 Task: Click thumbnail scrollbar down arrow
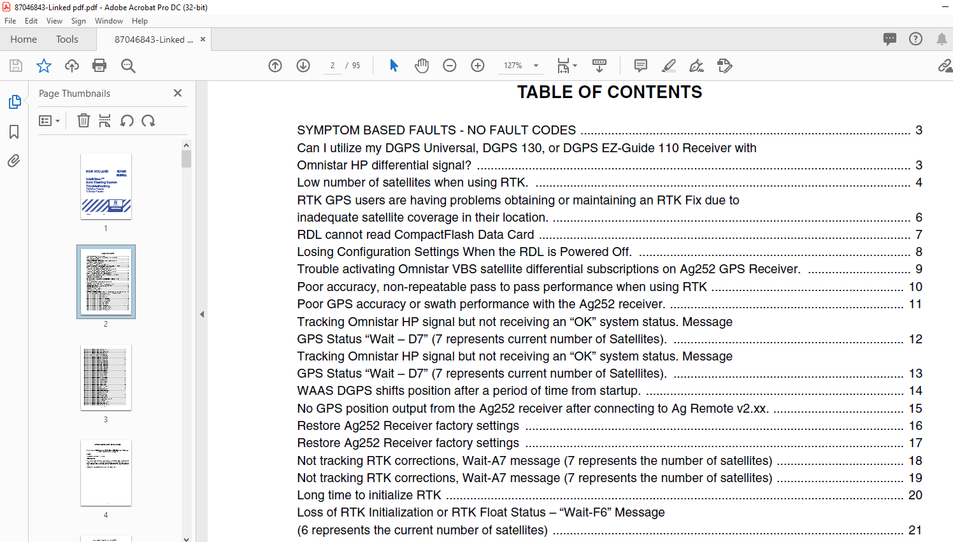point(186,538)
